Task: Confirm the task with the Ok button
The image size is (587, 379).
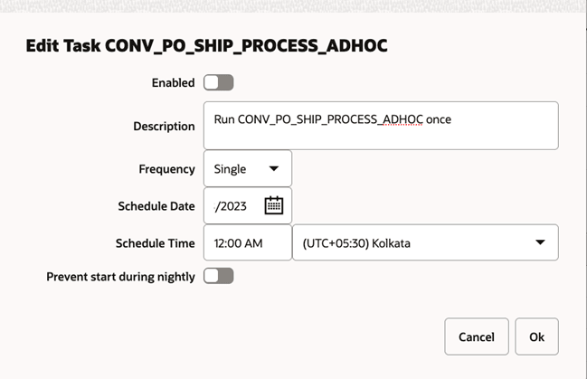Action: (537, 336)
